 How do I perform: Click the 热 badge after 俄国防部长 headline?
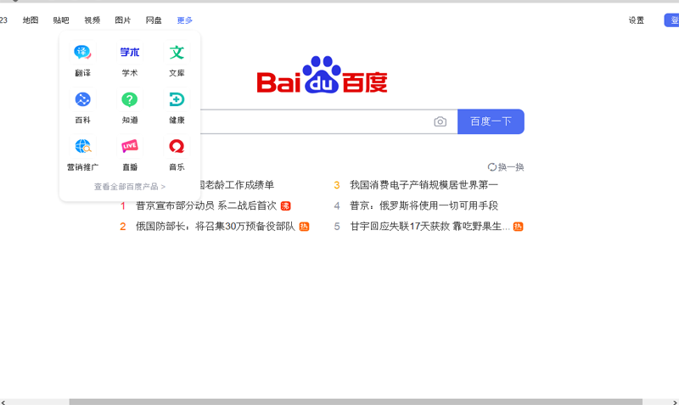pyautogui.click(x=305, y=227)
